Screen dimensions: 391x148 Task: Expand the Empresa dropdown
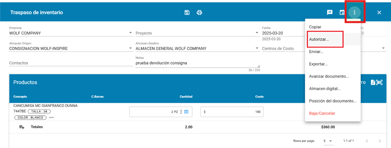[130, 33]
